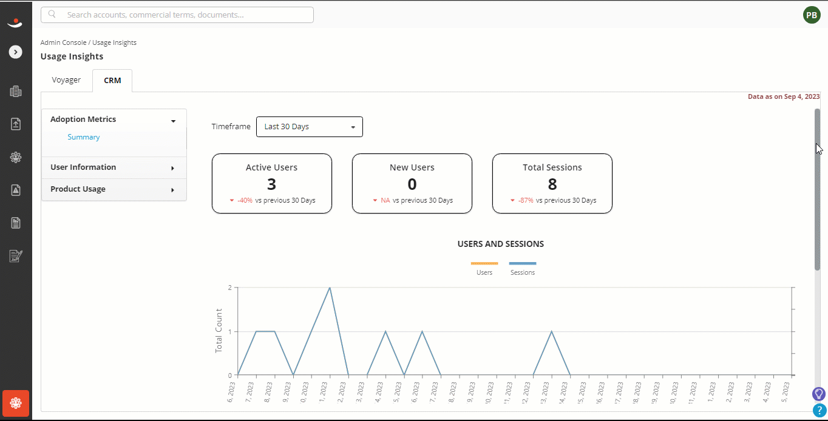
Task: Click the Usage Insights page heading
Action: [x=72, y=56]
